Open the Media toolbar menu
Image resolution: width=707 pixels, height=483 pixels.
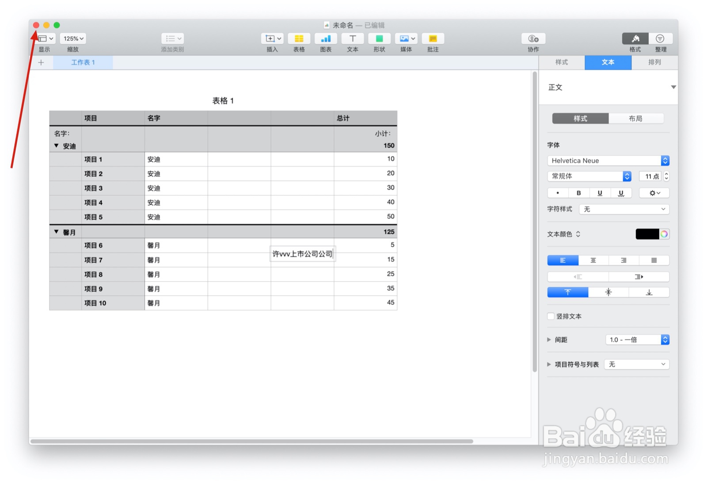[x=407, y=38]
